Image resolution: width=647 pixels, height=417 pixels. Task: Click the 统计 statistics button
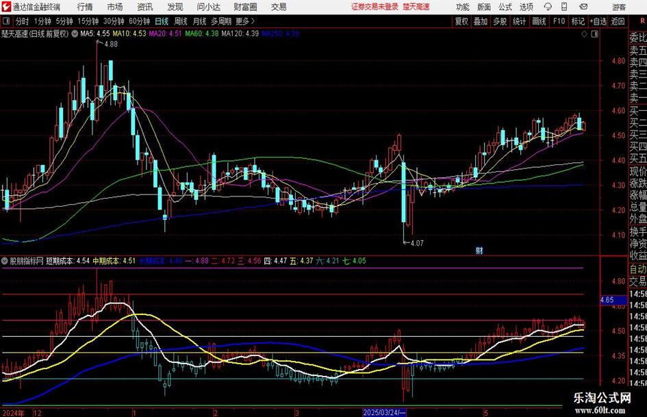[519, 21]
